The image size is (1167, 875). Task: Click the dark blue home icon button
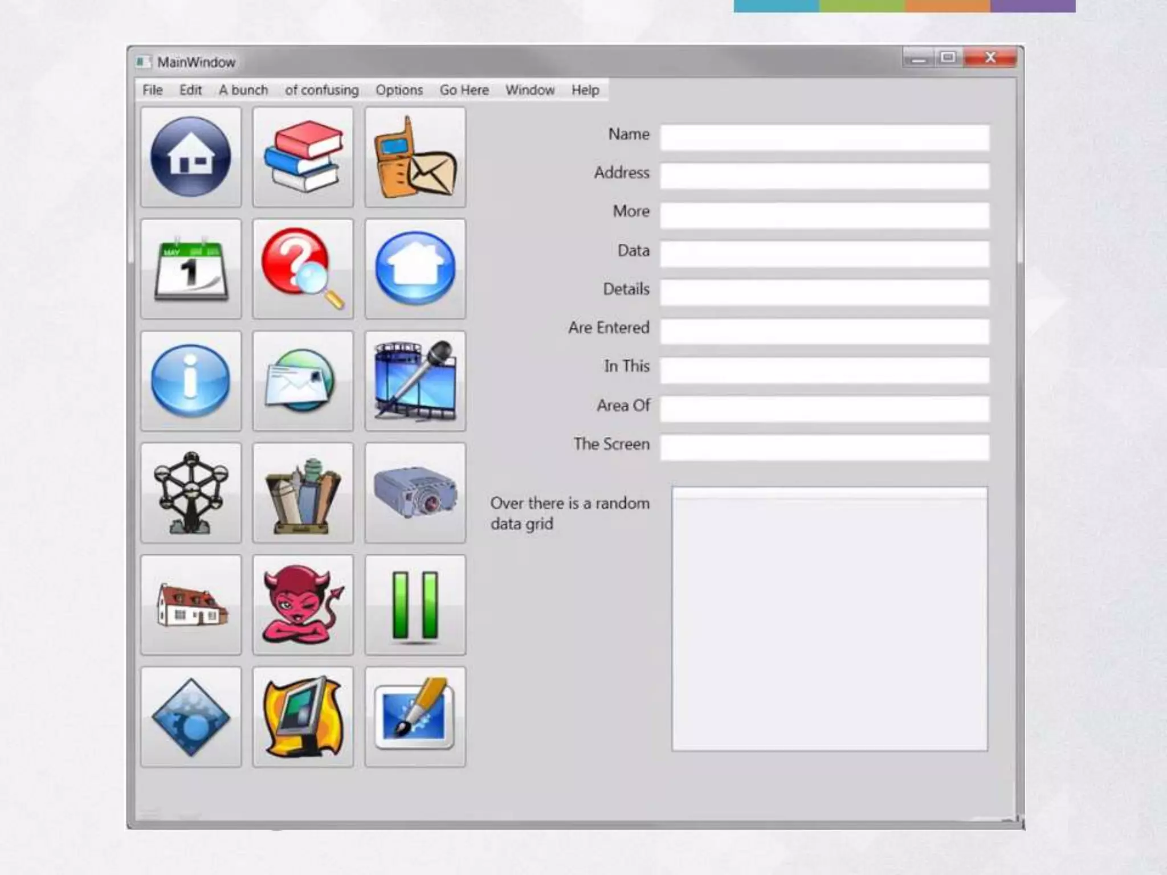(191, 157)
